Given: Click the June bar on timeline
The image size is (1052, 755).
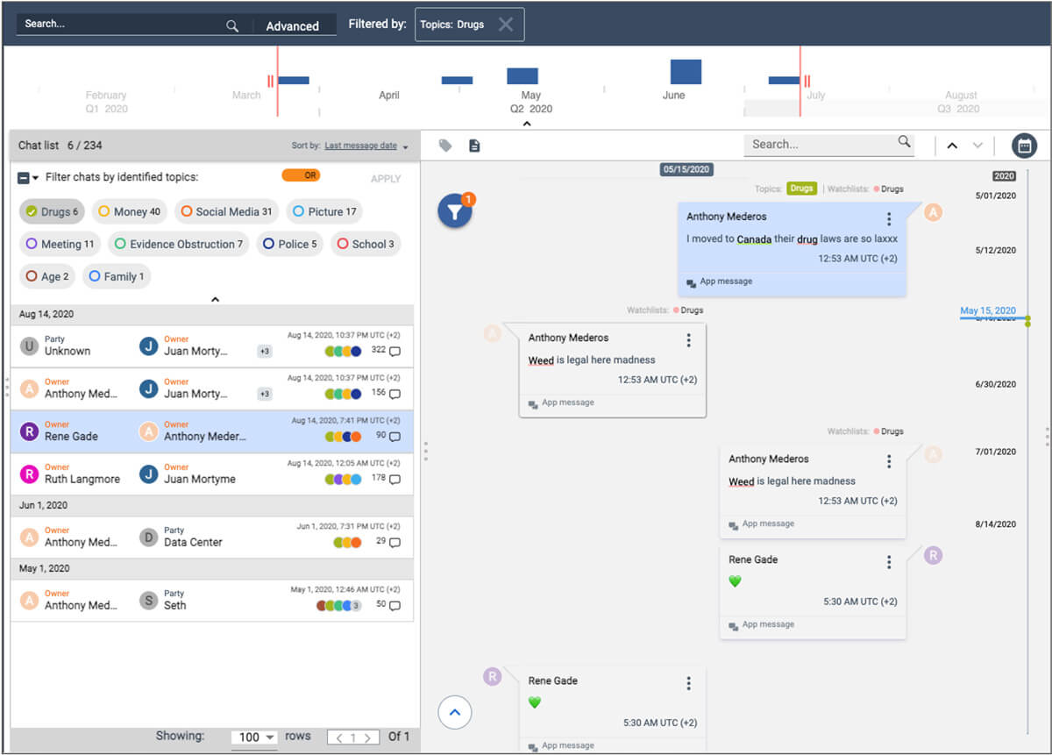Looking at the screenshot, I should [686, 72].
